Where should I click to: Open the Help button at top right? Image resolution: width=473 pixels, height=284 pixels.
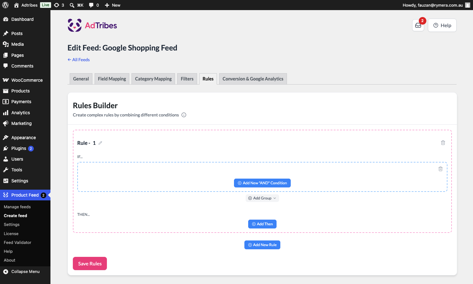click(442, 26)
